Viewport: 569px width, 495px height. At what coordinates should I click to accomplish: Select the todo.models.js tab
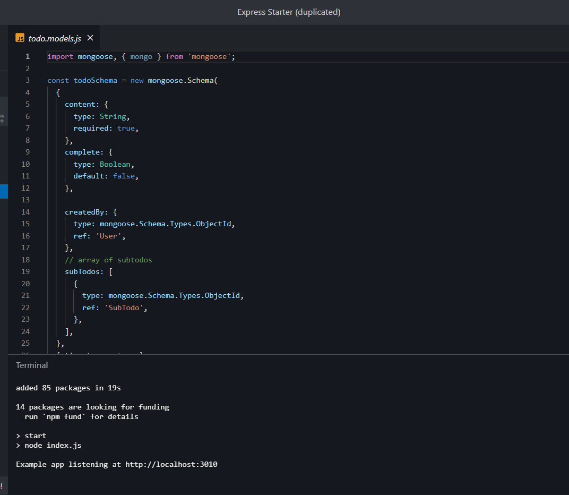[x=54, y=38]
